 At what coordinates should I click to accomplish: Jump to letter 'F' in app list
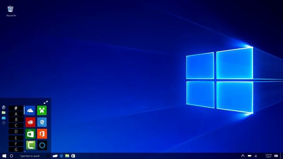(16, 144)
